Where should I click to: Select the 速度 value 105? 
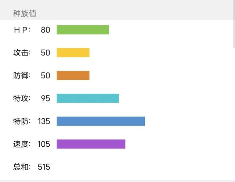44,144
